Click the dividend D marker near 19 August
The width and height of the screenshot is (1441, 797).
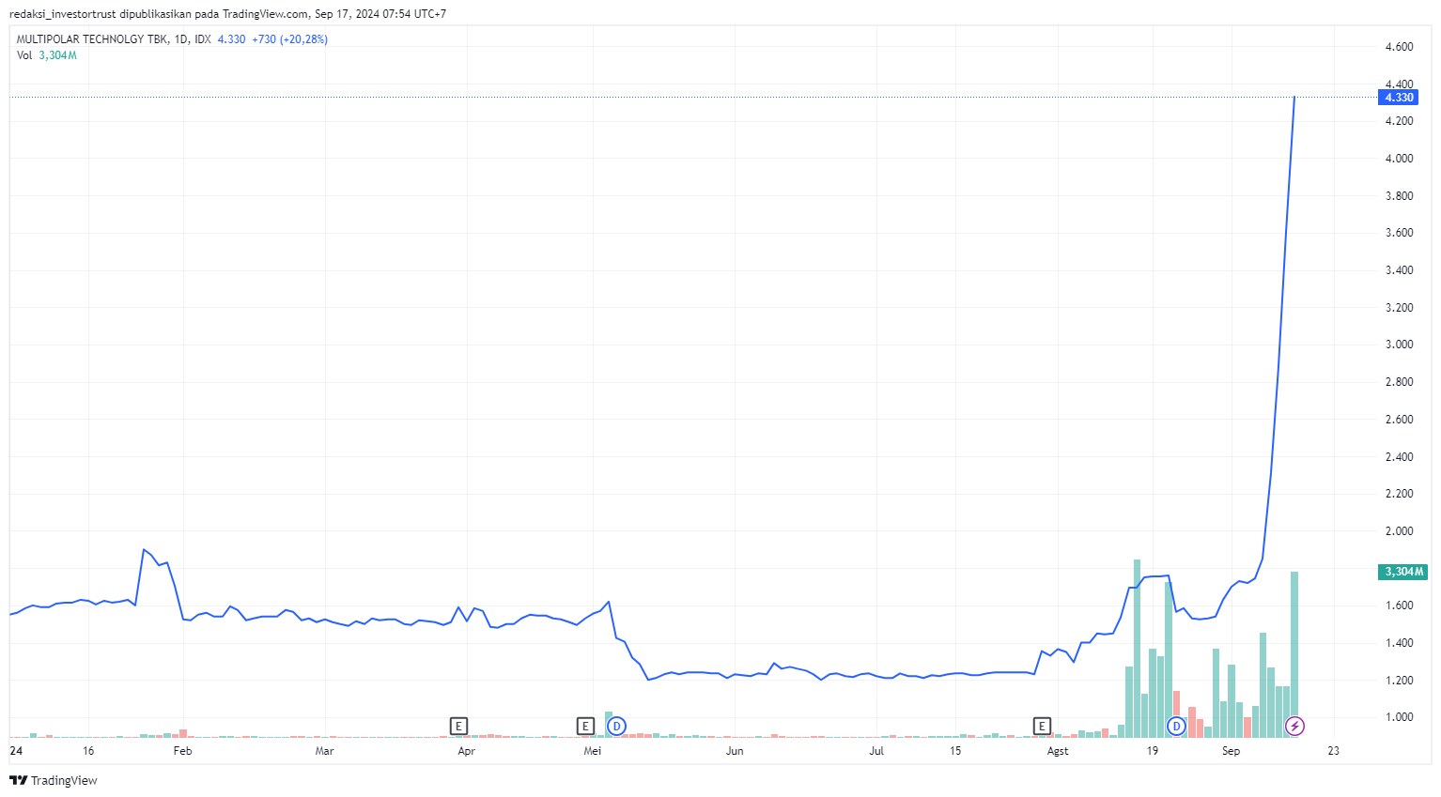click(x=1176, y=726)
